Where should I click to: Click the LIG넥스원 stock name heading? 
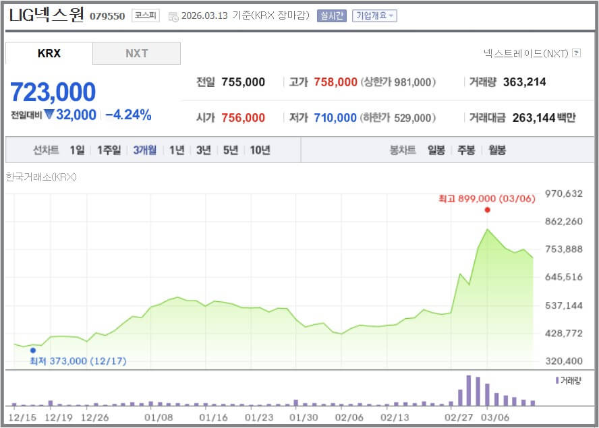[x=47, y=16]
